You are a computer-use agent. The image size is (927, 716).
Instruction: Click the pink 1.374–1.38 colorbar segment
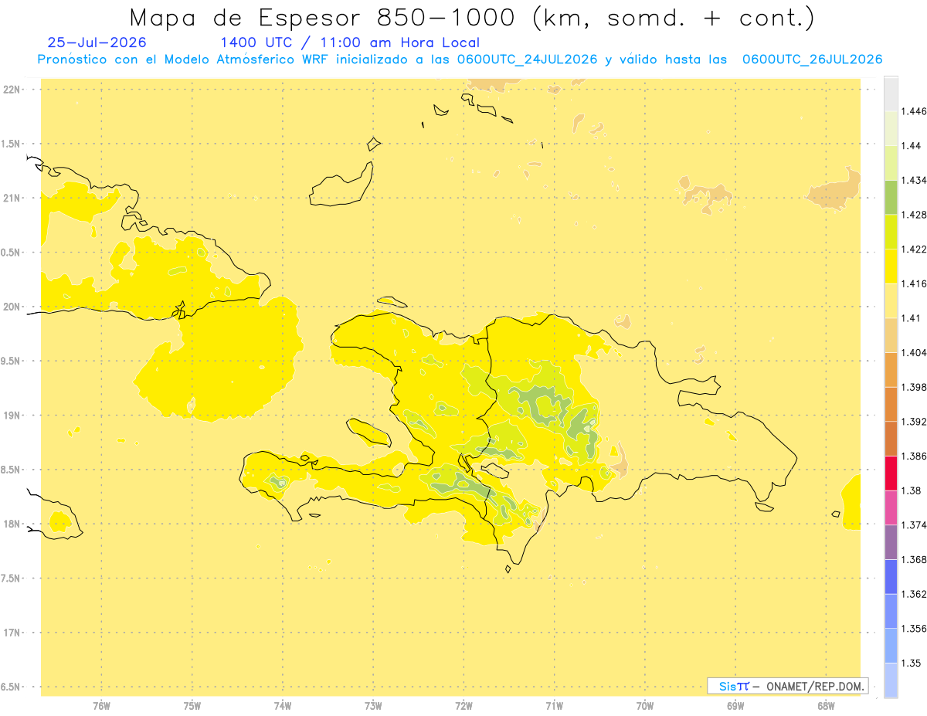point(891,507)
